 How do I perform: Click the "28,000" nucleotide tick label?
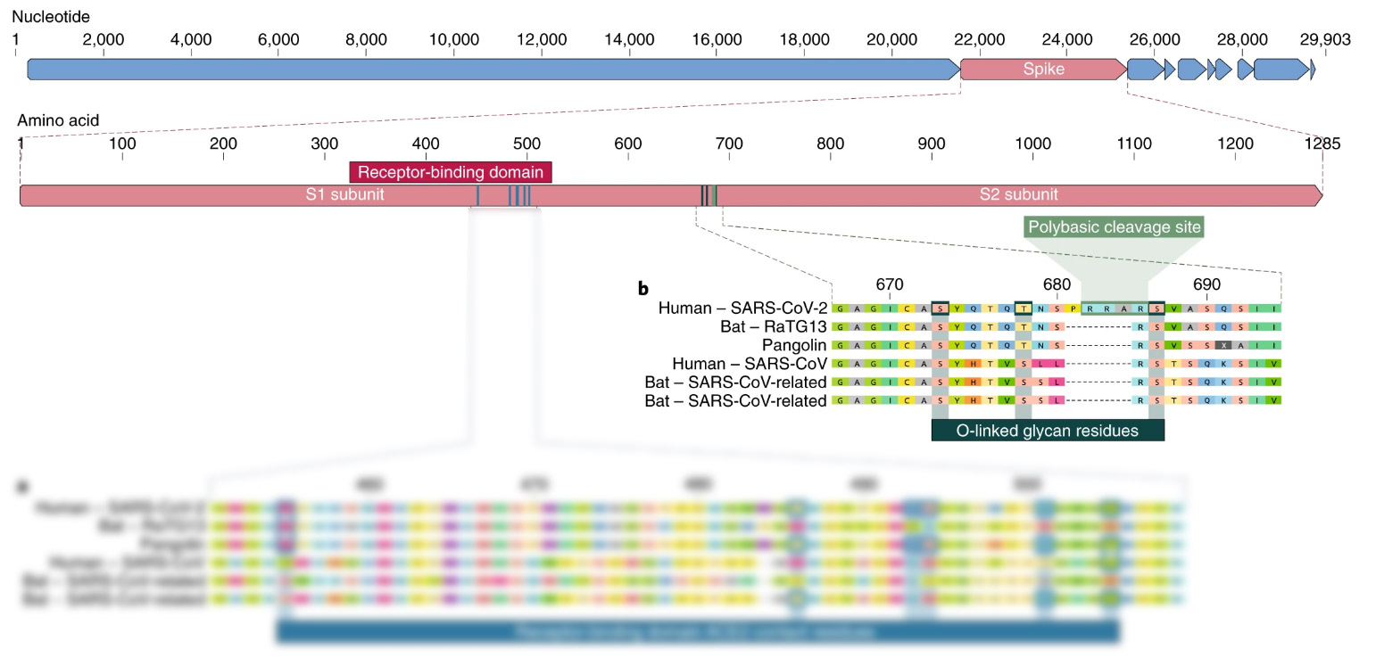(1242, 39)
